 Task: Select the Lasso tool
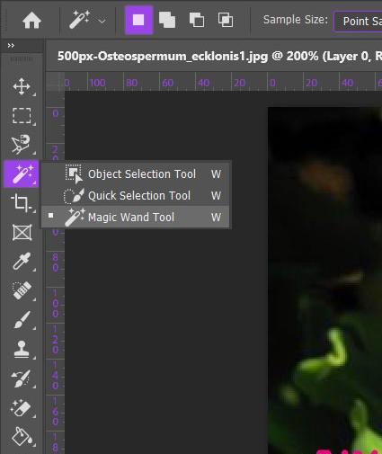click(21, 144)
